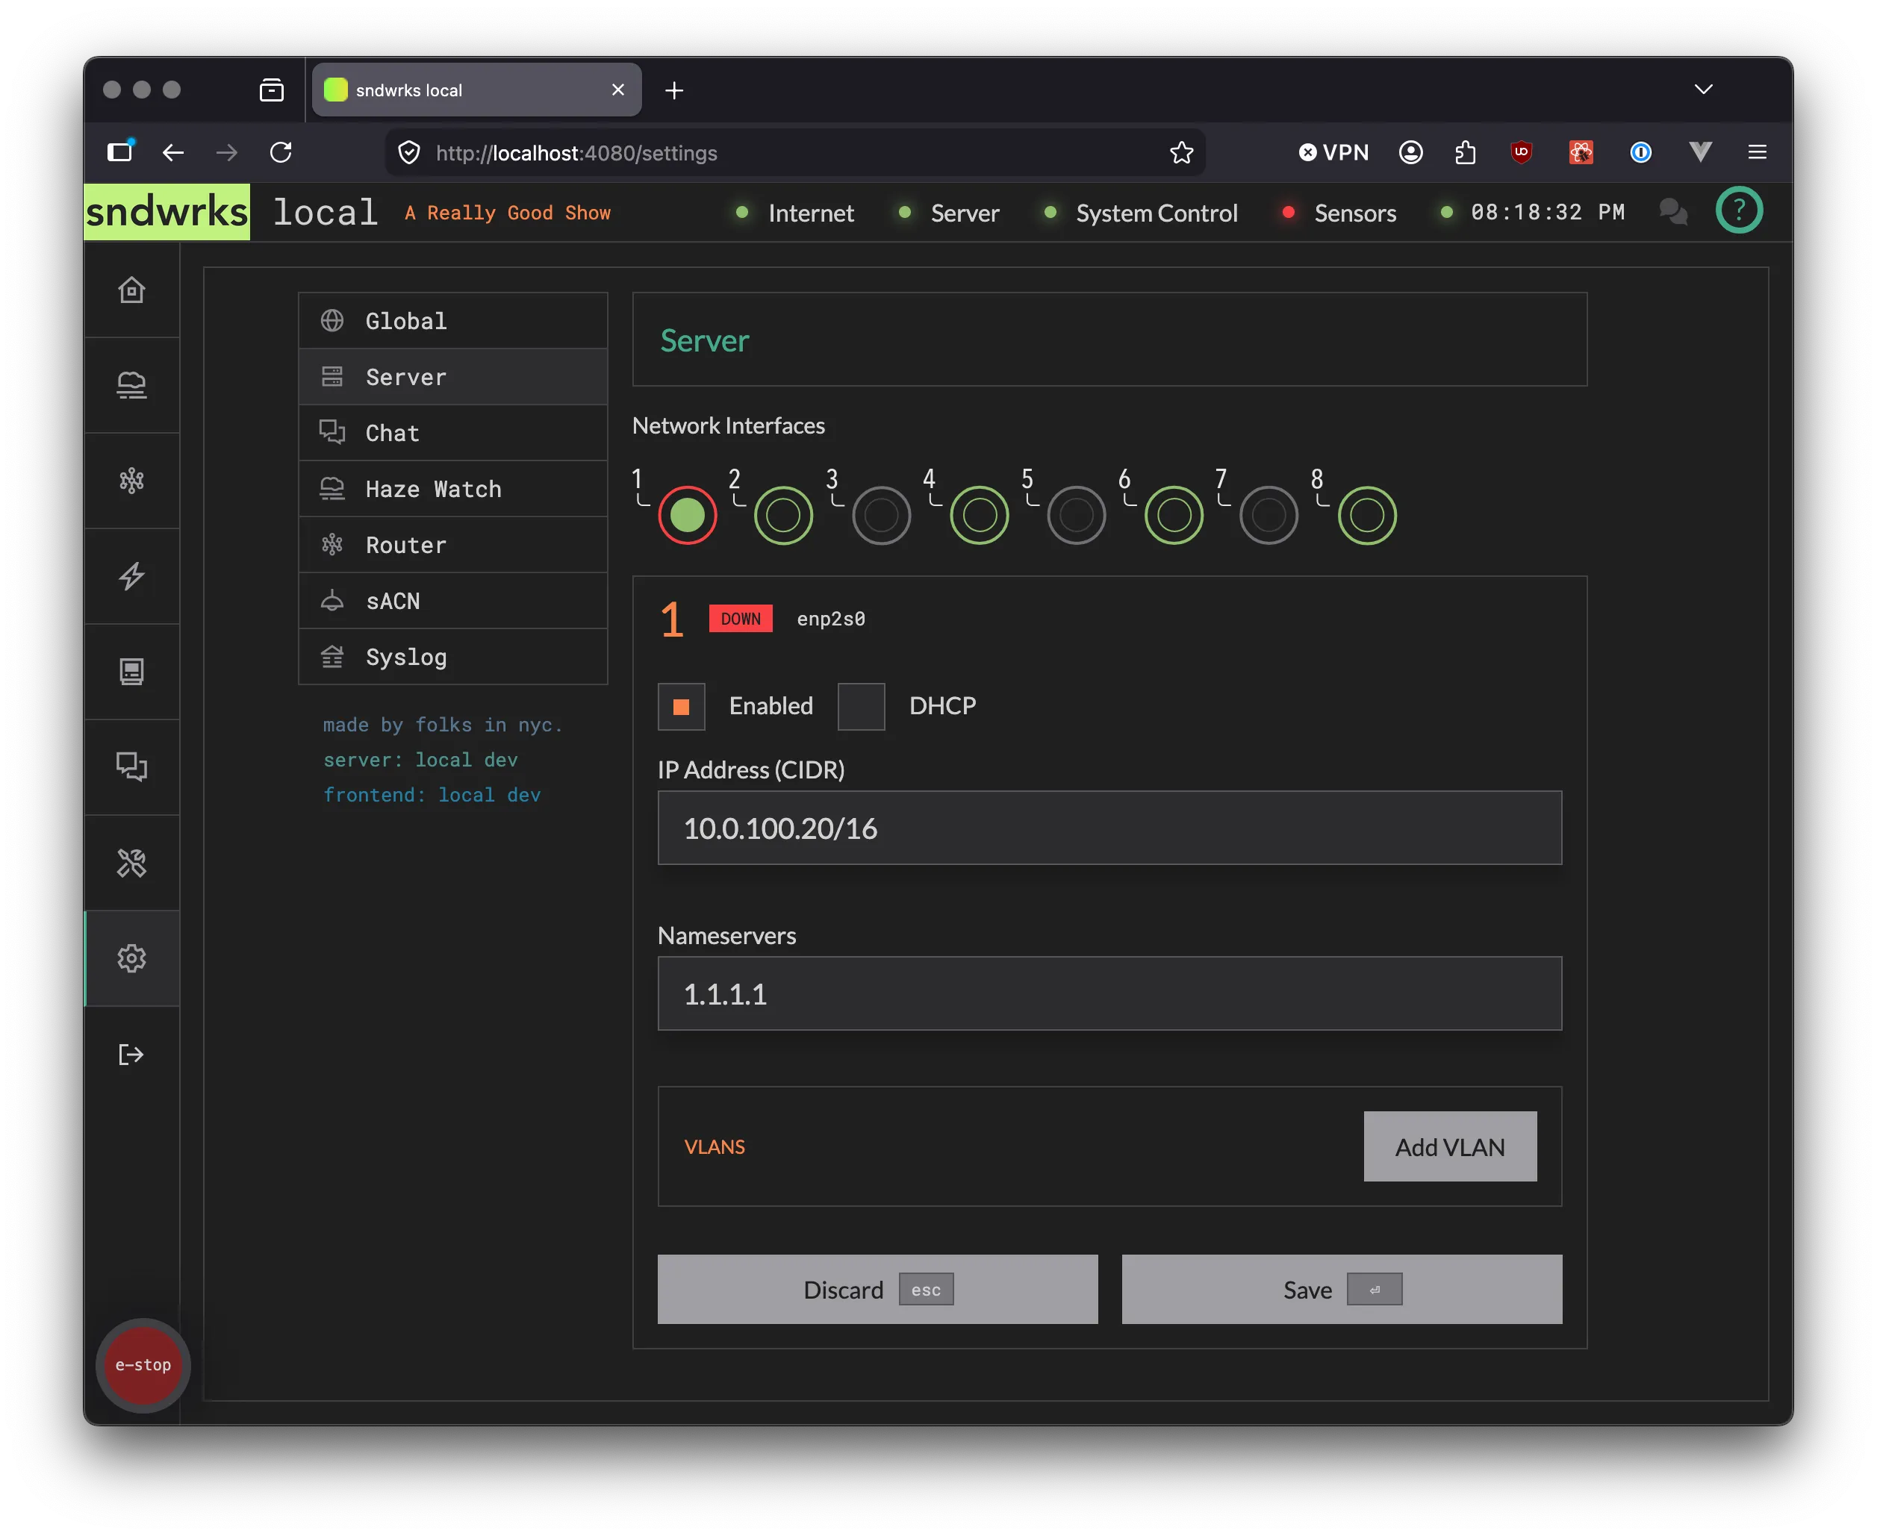Open the server rack sidebar icon
Viewport: 1877px width, 1536px height.
[132, 672]
